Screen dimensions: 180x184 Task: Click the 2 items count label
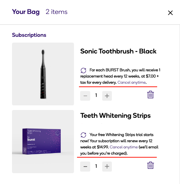(x=57, y=12)
